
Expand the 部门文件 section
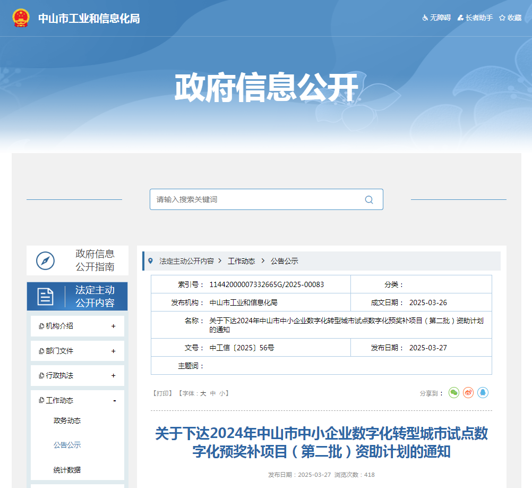(113, 351)
